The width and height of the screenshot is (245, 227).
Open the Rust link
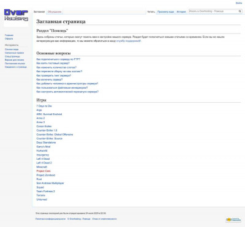[39, 179]
